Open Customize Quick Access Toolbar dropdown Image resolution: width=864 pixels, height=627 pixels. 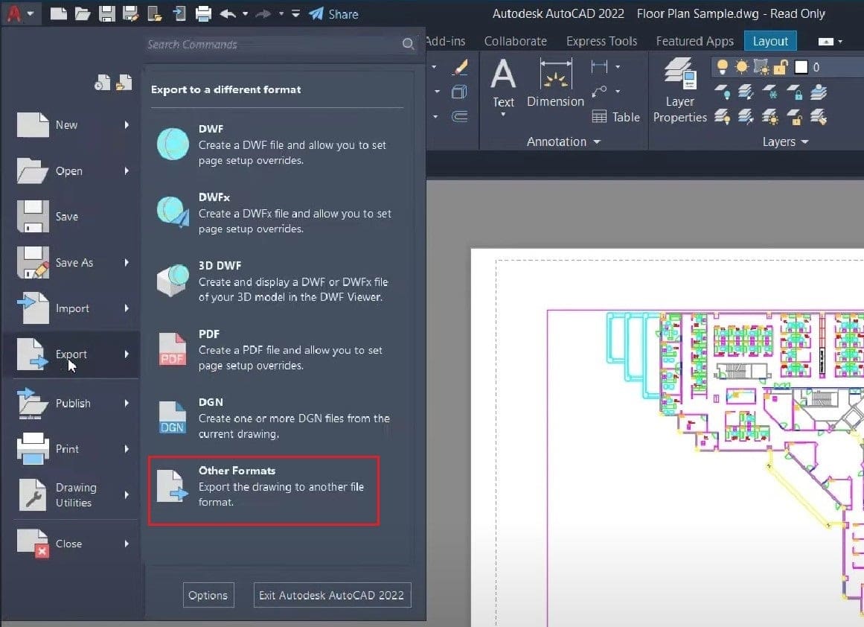tap(296, 13)
